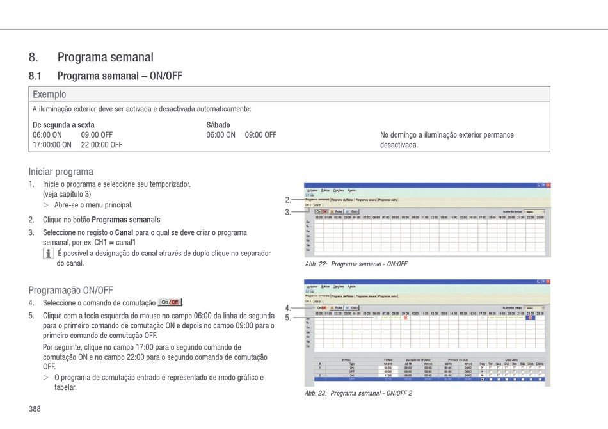This screenshot has width=608, height=429.
Task: Click the heading 'Programação ON/OFF'
Action: point(70,290)
